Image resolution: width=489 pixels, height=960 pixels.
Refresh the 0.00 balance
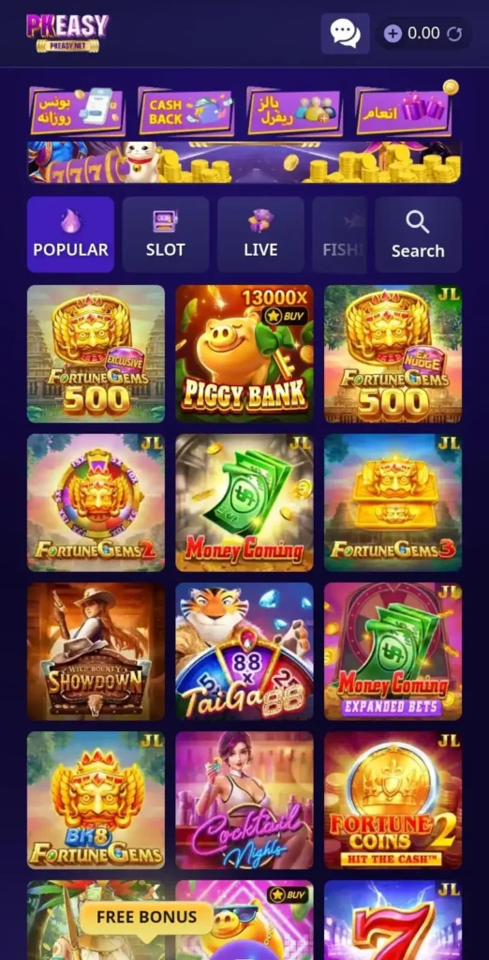coord(454,33)
